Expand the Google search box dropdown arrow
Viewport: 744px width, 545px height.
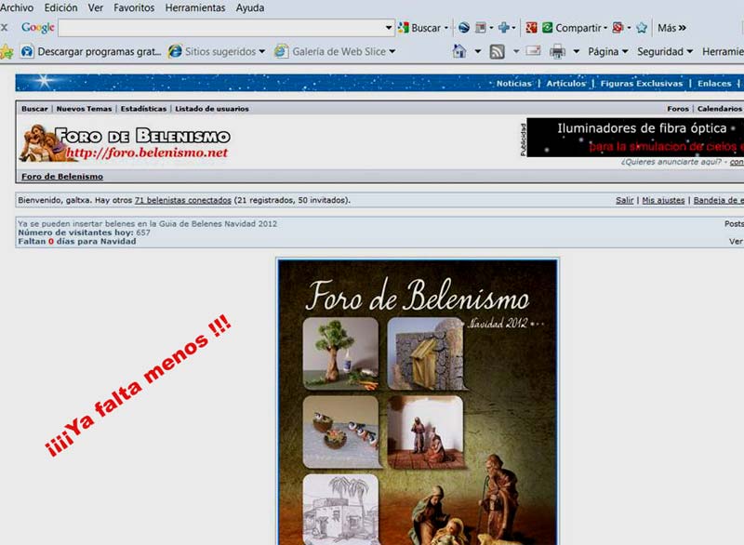(x=389, y=28)
